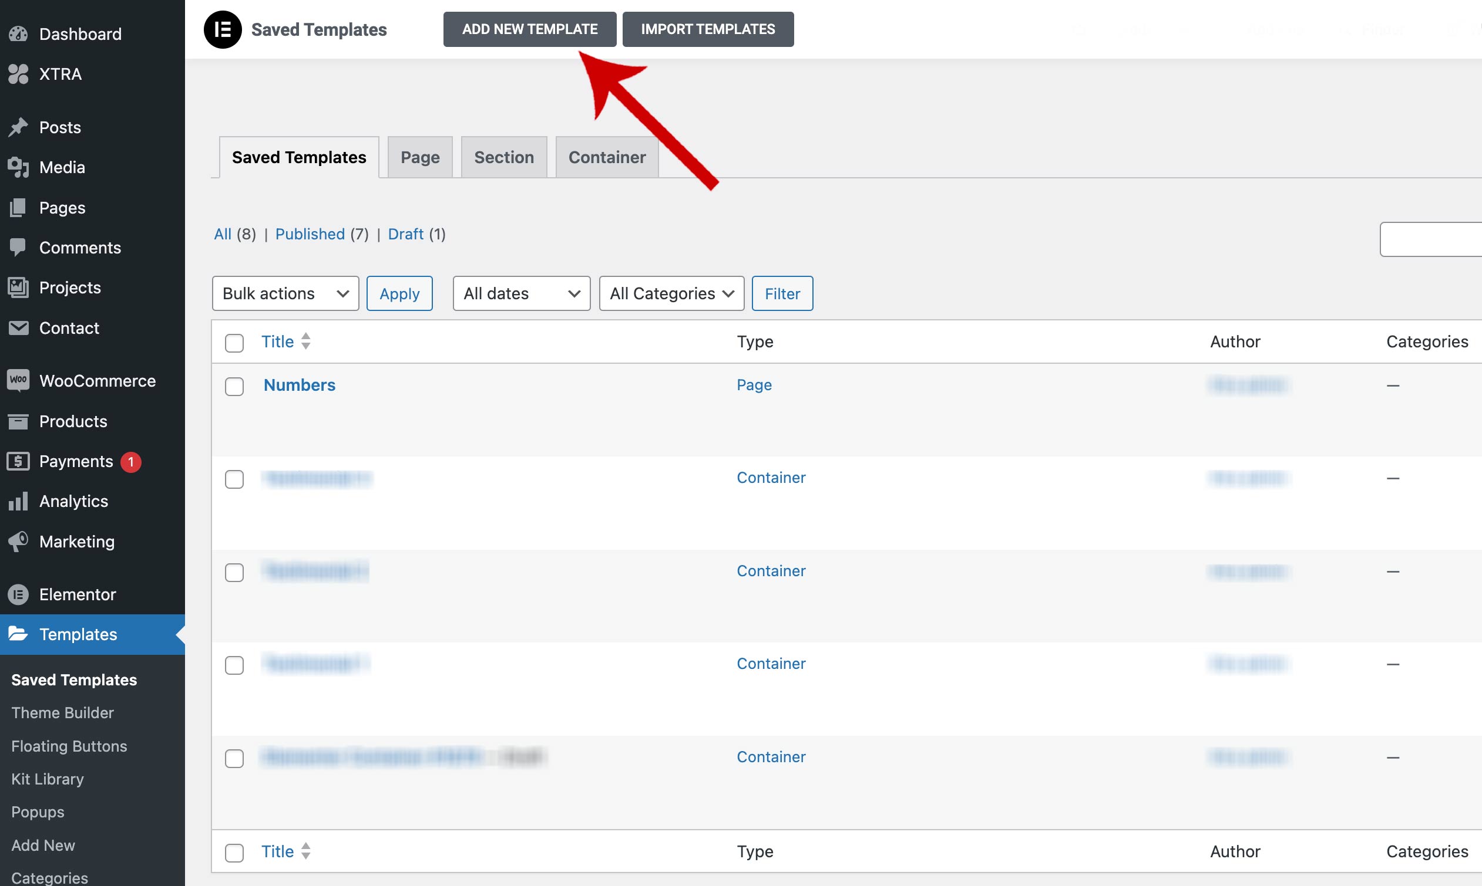Expand the All dates dropdown
Screen dimensions: 1482x886
click(x=521, y=294)
